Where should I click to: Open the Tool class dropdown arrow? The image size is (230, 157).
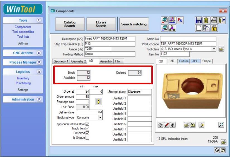tap(214, 49)
